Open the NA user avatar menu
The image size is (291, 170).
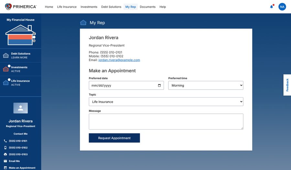coord(282,7)
